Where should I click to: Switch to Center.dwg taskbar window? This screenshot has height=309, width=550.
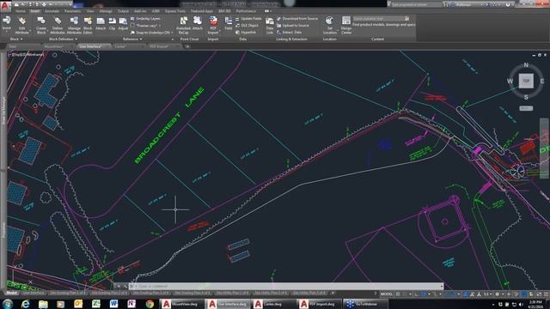pyautogui.click(x=273, y=304)
